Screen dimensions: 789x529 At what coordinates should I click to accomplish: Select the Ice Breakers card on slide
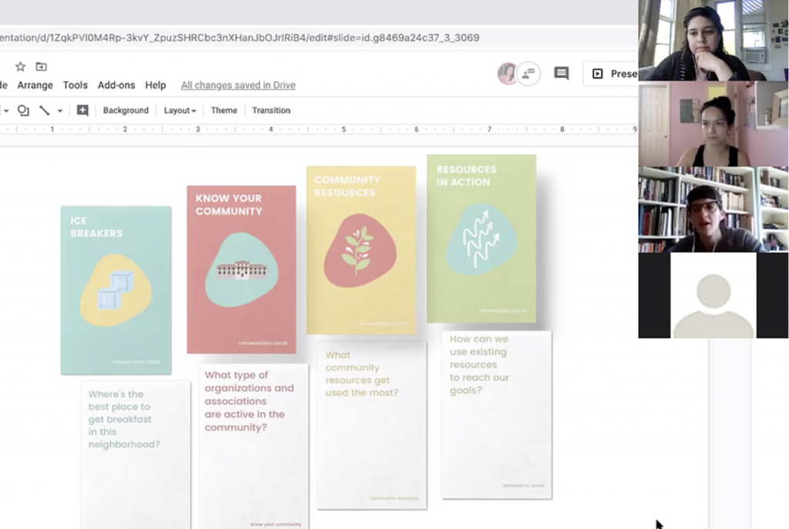pyautogui.click(x=116, y=290)
